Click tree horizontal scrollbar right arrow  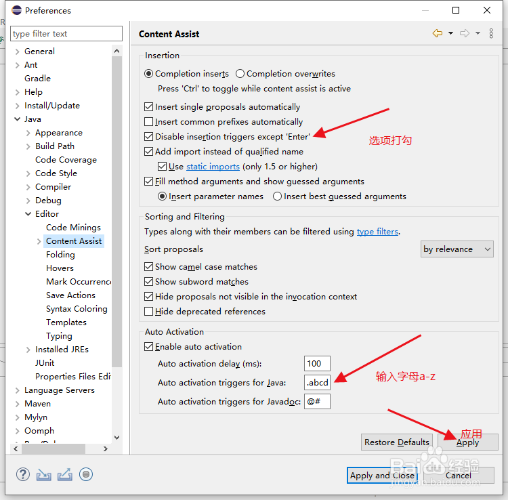105,449
